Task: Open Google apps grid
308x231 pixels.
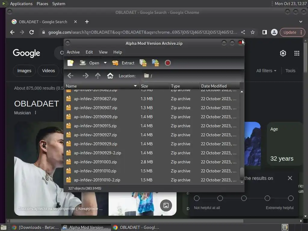Action: (x=297, y=53)
